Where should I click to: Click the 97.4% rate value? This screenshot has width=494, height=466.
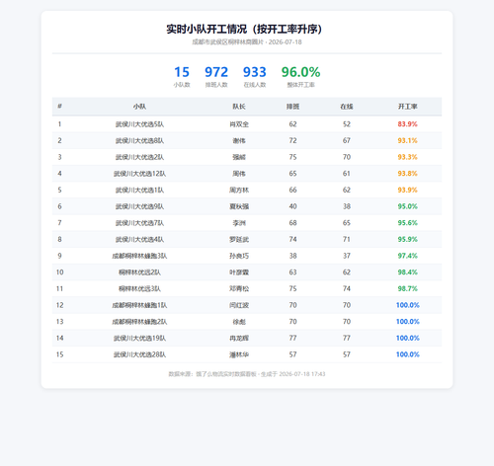coord(407,256)
